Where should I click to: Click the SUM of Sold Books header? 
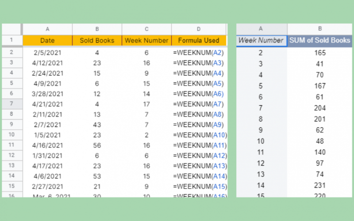pyautogui.click(x=319, y=40)
